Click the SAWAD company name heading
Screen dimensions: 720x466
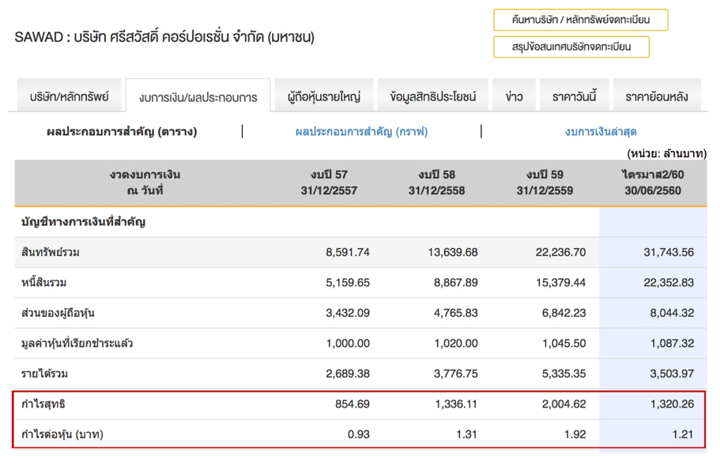164,37
